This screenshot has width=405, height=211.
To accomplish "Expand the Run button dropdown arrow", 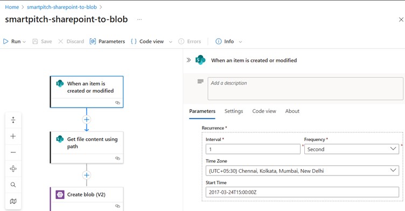I will coord(24,41).
